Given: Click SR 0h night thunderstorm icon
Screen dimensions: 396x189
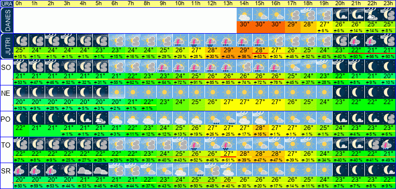Looking at the screenshot, I should [21, 170].
